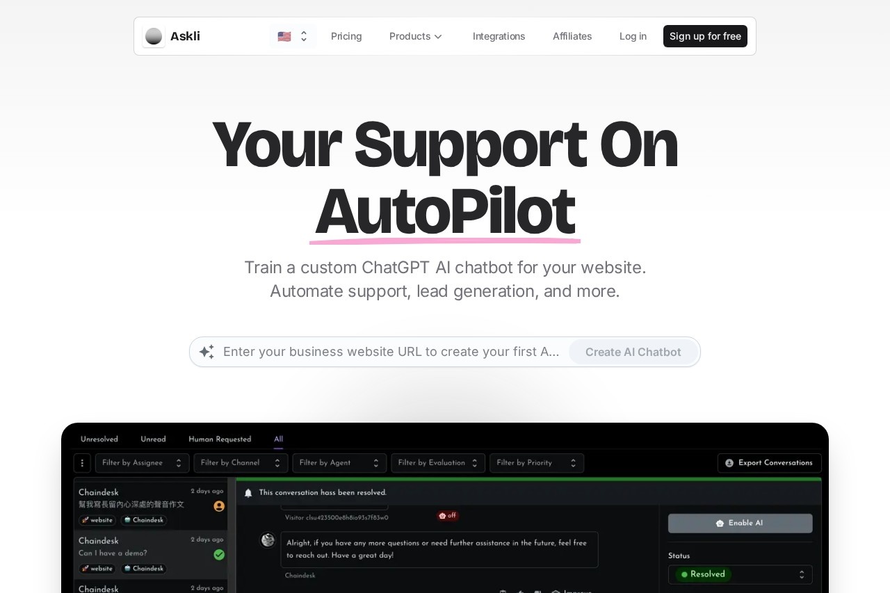Click the "Have a great day!" message bubble
The image size is (890, 593).
439,550
